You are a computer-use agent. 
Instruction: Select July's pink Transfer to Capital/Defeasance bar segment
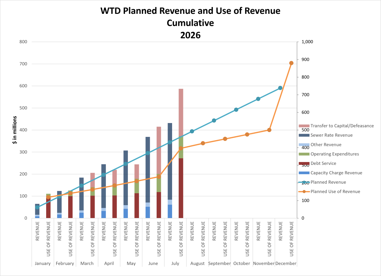tap(181, 113)
